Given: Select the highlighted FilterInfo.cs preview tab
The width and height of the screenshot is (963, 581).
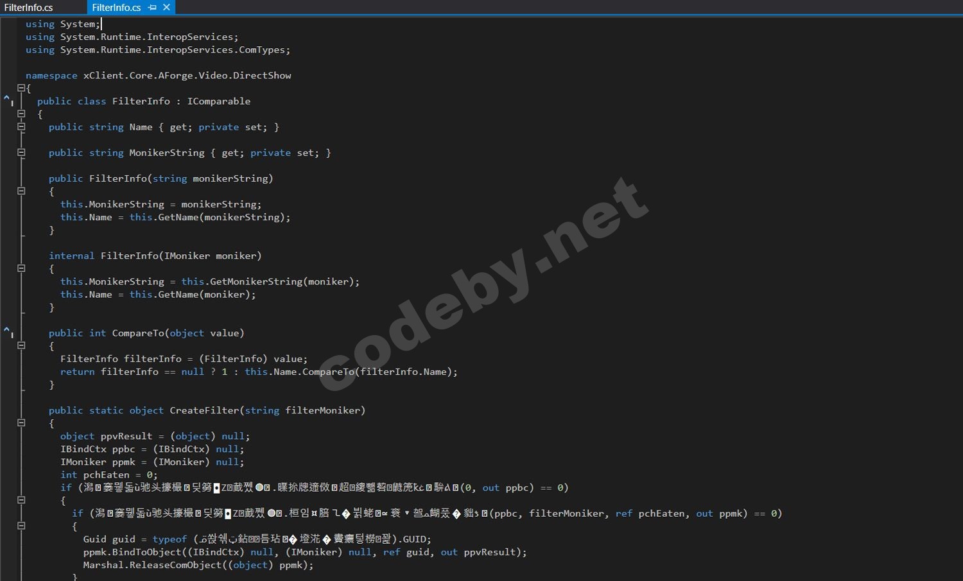Looking at the screenshot, I should 116,8.
